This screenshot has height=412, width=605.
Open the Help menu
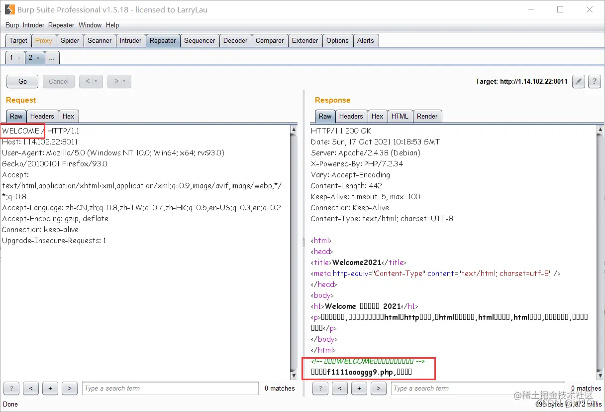(112, 25)
